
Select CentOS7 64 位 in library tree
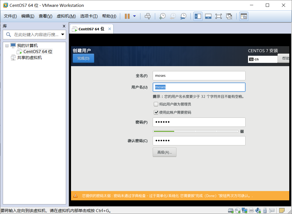click(38, 51)
